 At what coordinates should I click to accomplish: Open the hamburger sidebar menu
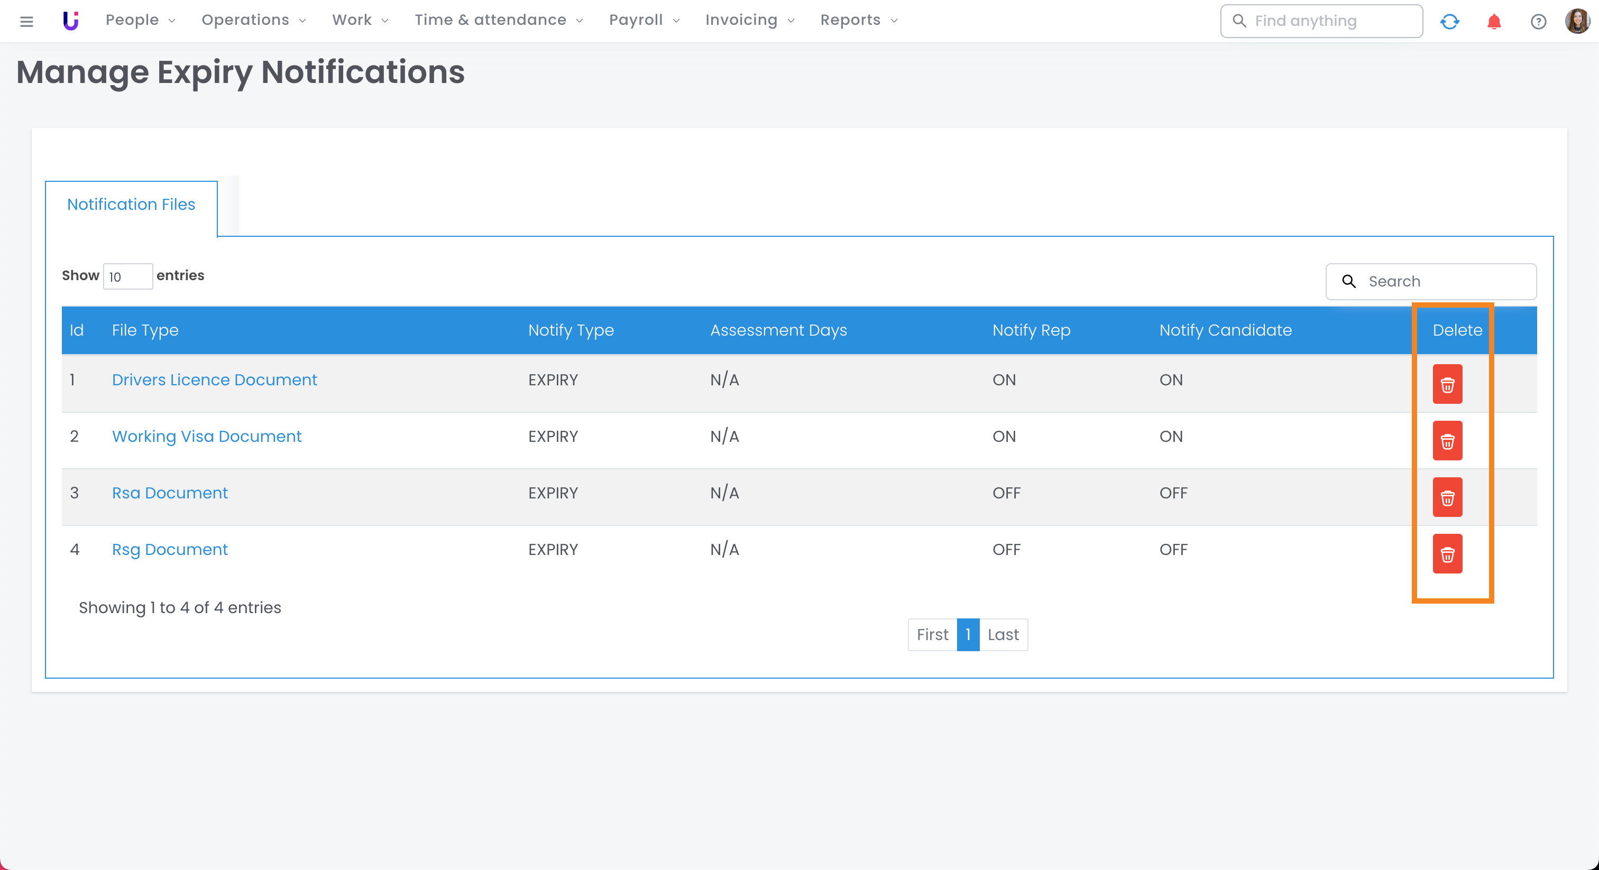tap(26, 22)
